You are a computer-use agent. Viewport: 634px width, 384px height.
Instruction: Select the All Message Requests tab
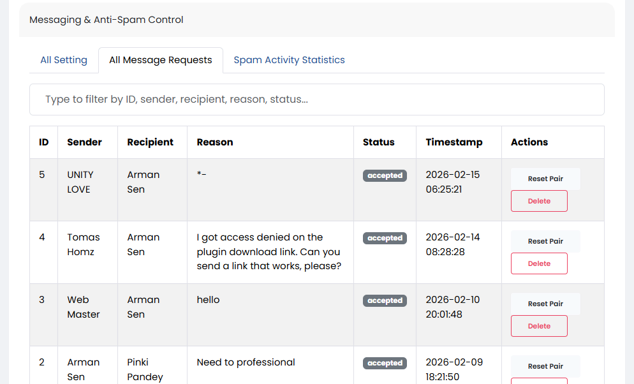point(160,60)
